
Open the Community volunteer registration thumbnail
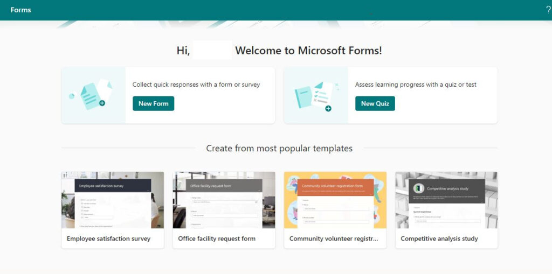click(x=335, y=200)
